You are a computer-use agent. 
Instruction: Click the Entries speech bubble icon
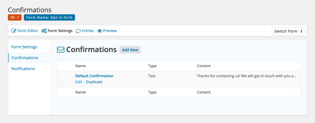click(78, 31)
